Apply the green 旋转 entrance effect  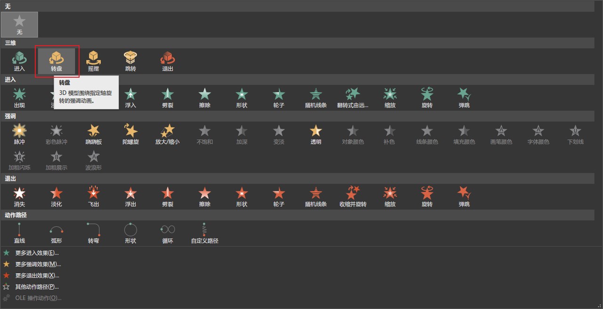coord(427,98)
